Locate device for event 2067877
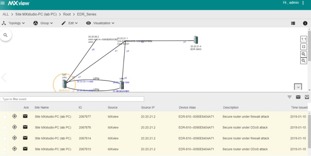 [15, 116]
